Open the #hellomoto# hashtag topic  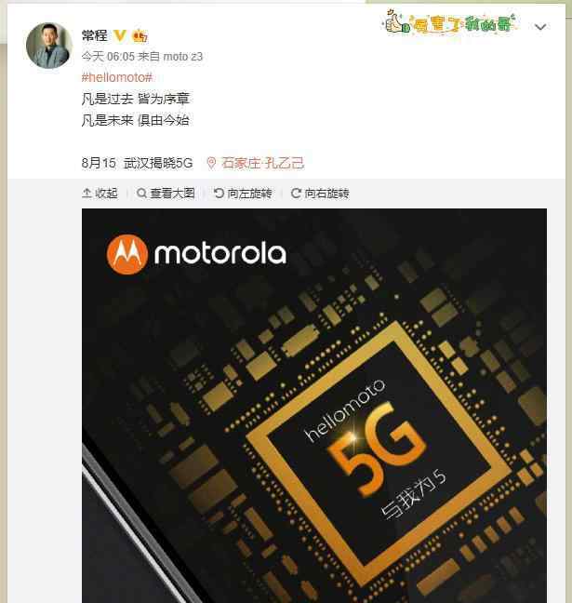point(117,77)
